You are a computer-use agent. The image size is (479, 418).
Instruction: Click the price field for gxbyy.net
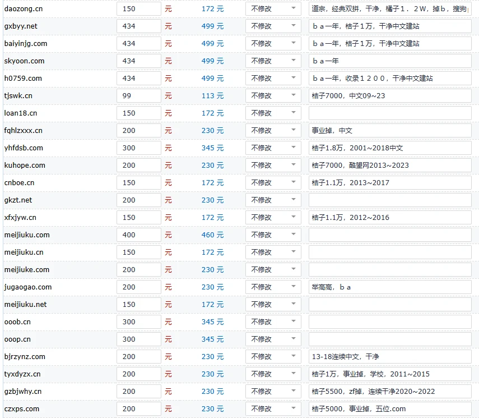pyautogui.click(x=138, y=26)
